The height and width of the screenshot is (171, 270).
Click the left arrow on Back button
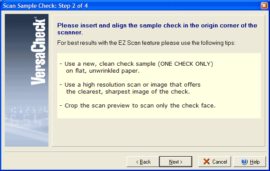click(x=137, y=162)
